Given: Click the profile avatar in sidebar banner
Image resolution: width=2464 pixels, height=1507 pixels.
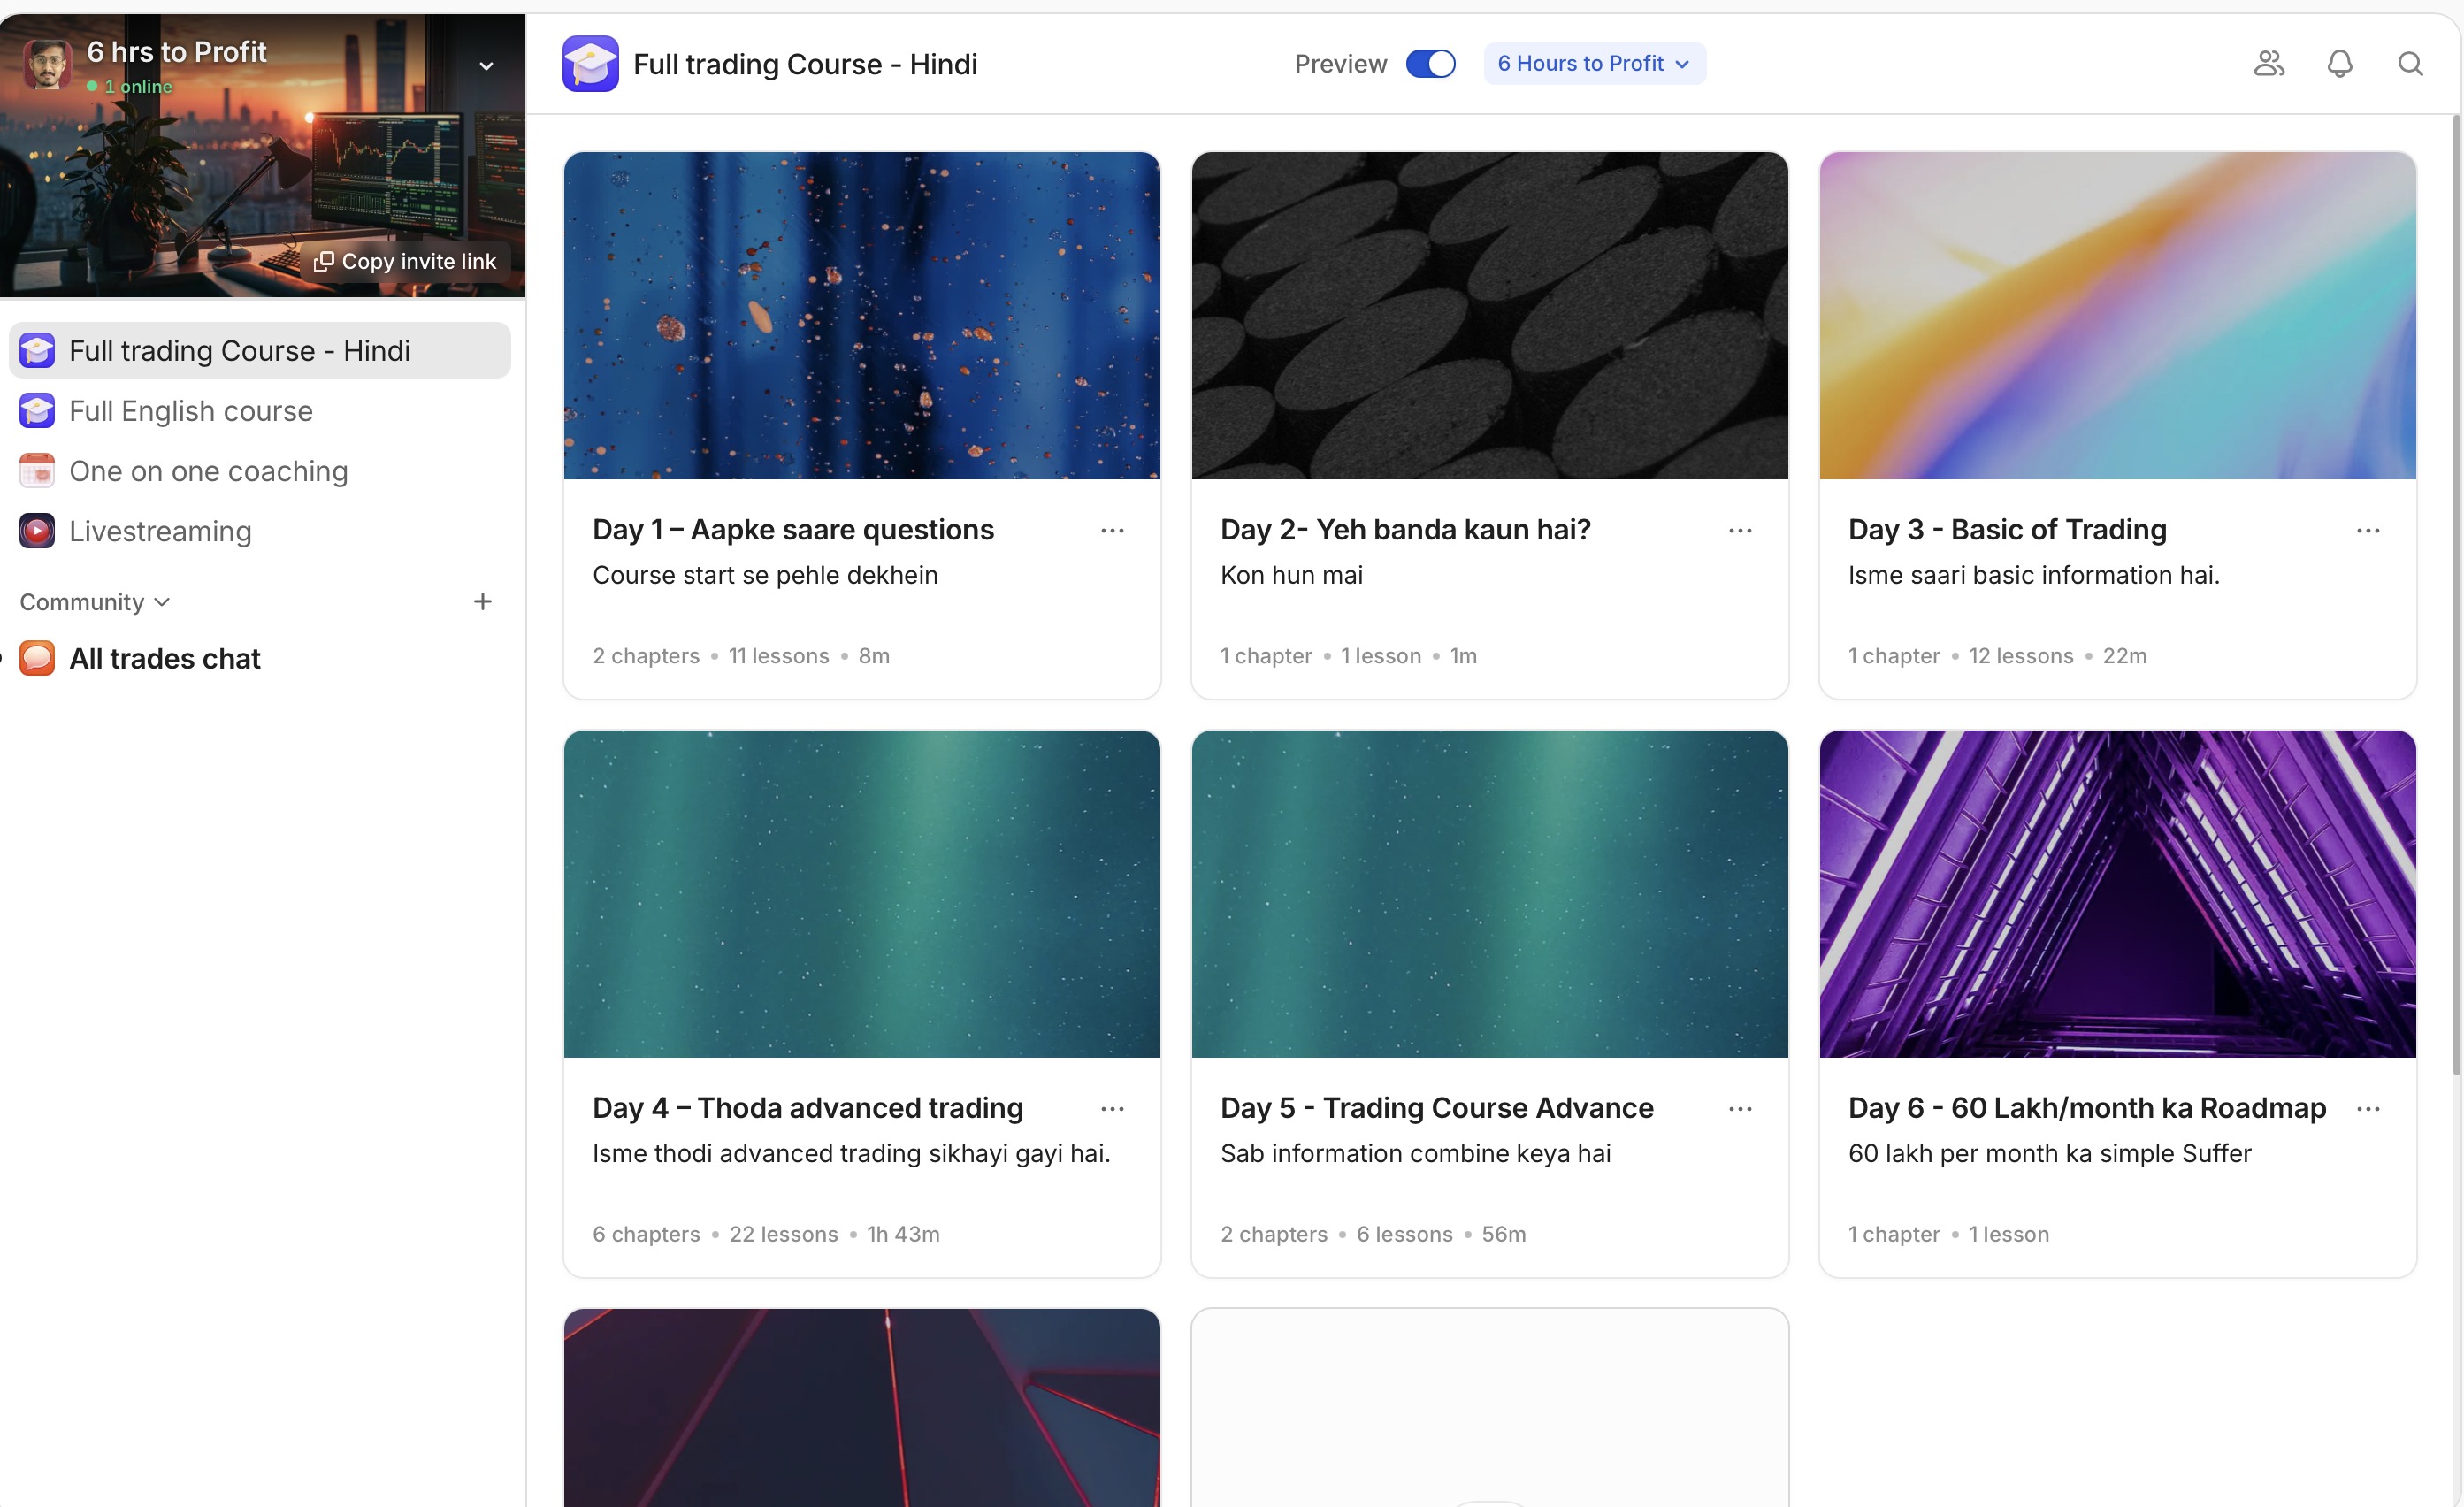Looking at the screenshot, I should pos(46,65).
